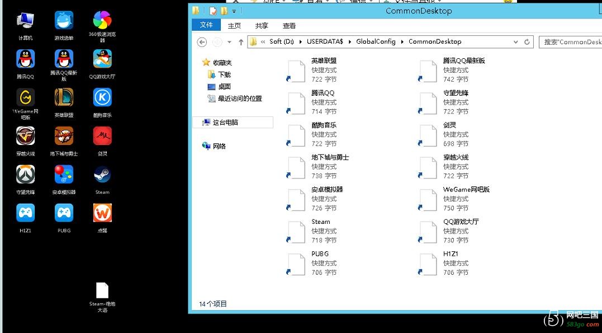Select the 安卓模拟器 desktop icon
602x333 pixels.
coord(64,180)
